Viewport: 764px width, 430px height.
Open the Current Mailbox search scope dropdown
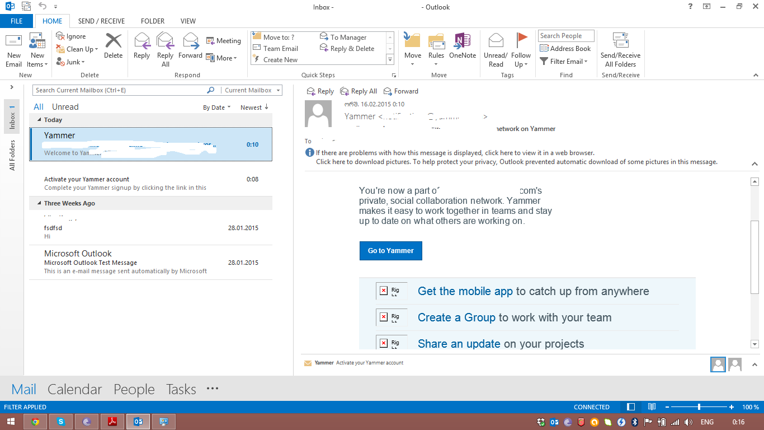click(251, 90)
